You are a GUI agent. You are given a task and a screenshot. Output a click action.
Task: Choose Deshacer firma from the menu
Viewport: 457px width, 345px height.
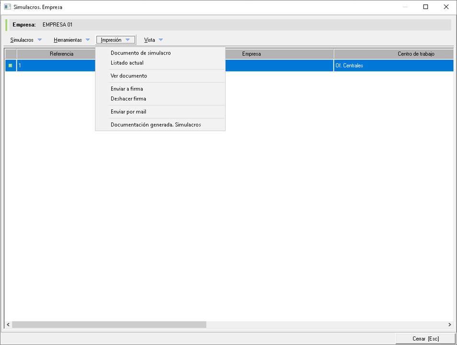[128, 99]
